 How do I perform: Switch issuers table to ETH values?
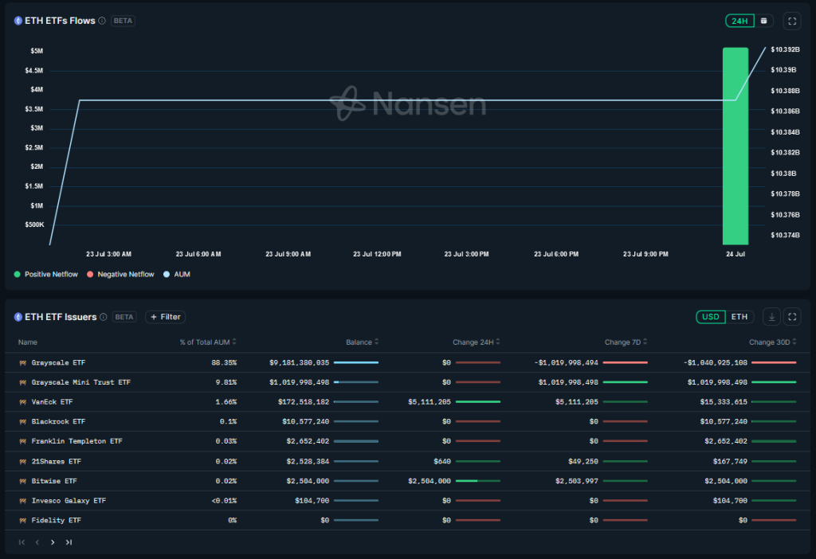(739, 317)
